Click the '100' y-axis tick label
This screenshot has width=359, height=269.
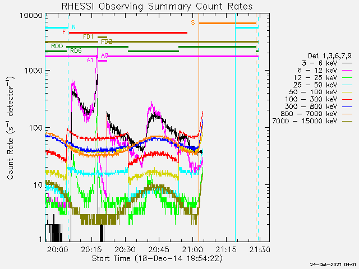[x=36, y=128]
